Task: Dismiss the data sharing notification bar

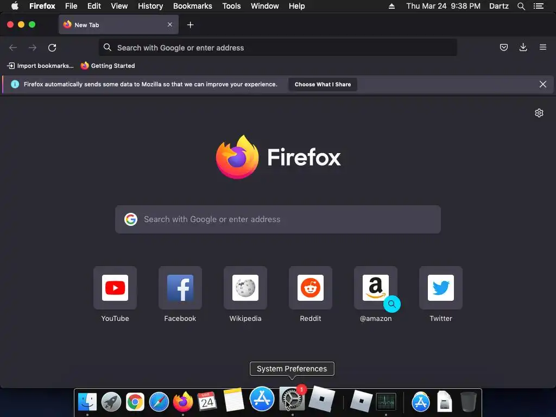Action: point(542,84)
